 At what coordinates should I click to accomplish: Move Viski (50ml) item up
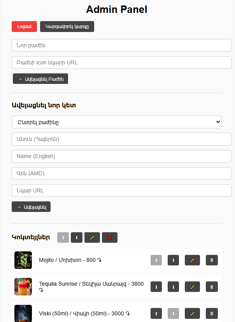tap(156, 313)
